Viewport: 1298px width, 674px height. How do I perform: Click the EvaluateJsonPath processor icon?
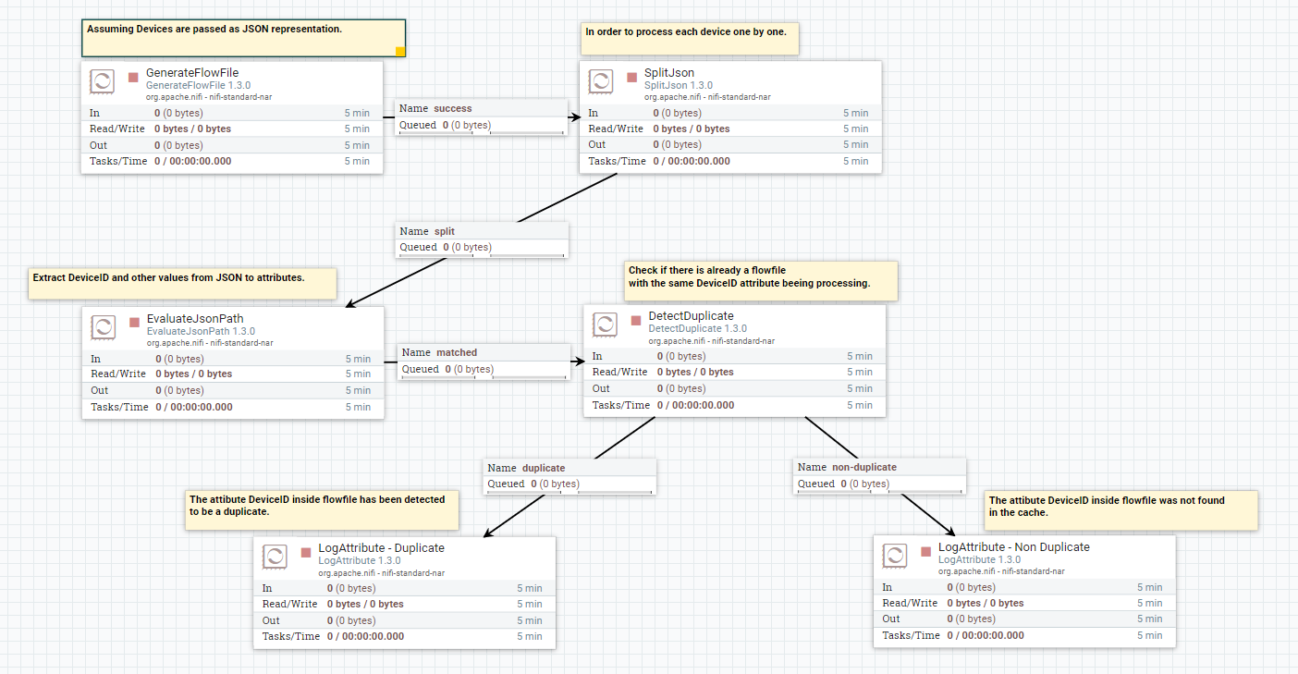[x=103, y=327]
